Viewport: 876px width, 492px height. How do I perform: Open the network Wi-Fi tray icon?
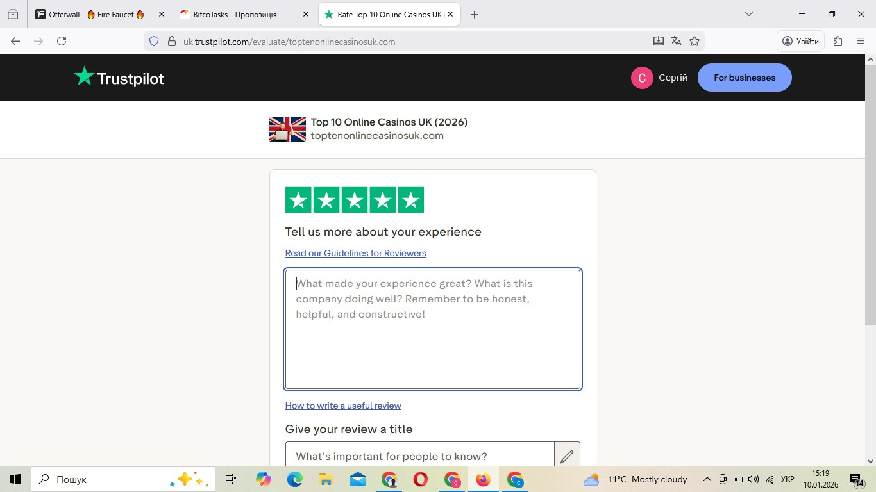point(770,479)
